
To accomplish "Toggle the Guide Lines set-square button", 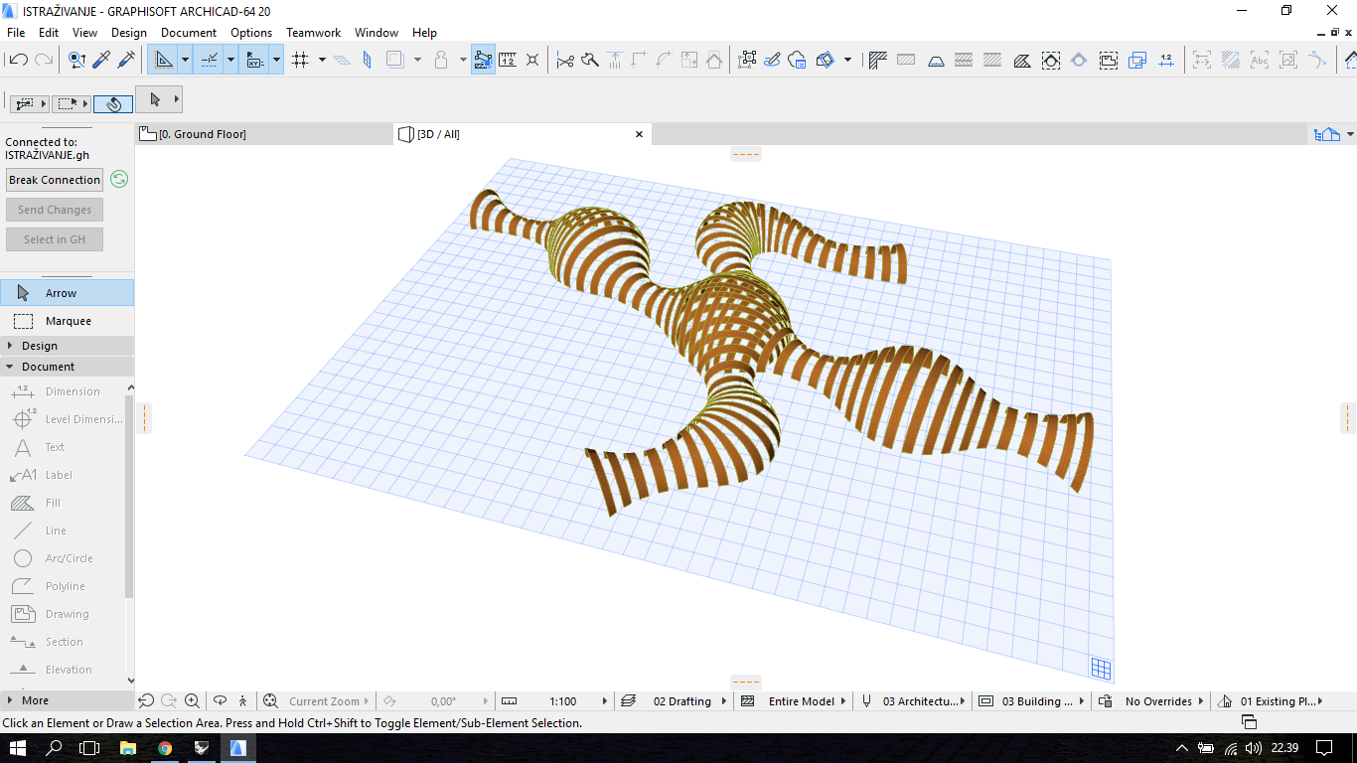I will [x=164, y=60].
